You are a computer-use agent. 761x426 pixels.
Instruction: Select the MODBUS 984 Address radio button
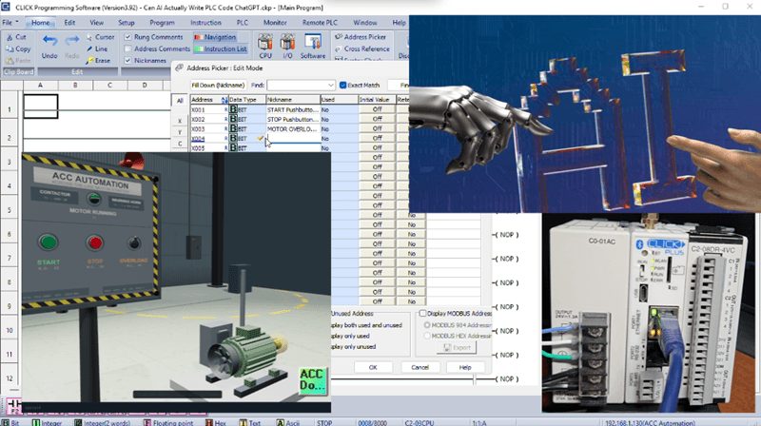tap(427, 325)
